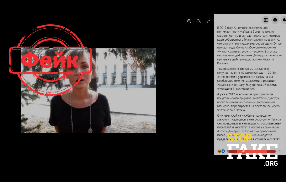
Task: Click the laughing Haha reaction emoji
Action: (x=220, y=151)
